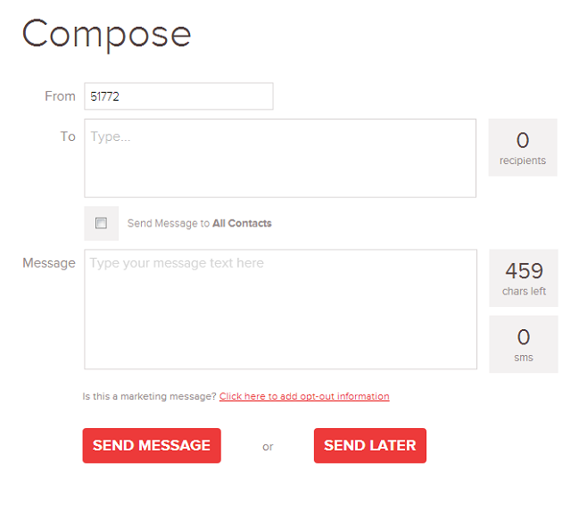
Task: Open the opt-out information link
Action: (304, 396)
